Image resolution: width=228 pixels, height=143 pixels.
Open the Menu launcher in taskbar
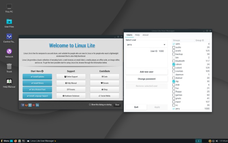5,141
